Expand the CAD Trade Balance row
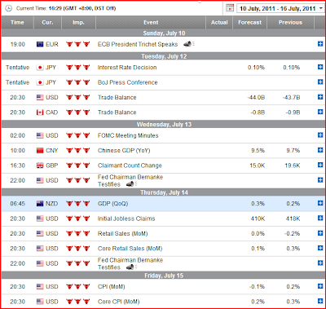The image size is (326, 309). pyautogui.click(x=320, y=112)
